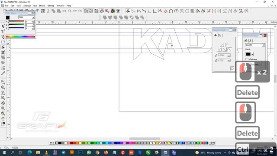Screen dimensions: 277x156
Task: Click the red magnifier zoom icon in toolbar
Action: click(107, 11)
